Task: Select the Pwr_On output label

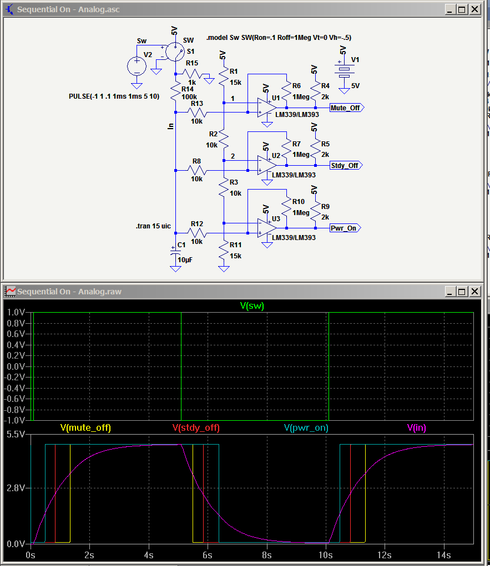Action: pyautogui.click(x=345, y=228)
